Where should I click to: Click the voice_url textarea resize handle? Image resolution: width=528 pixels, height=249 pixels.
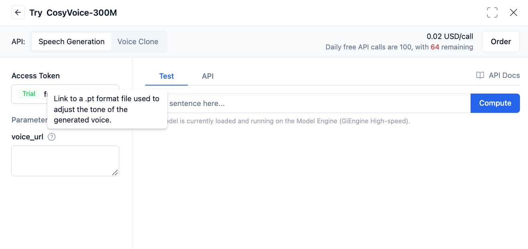pos(115,172)
